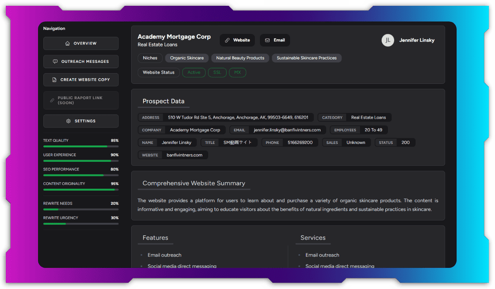The width and height of the screenshot is (495, 289).
Task: Click the Email button in header
Action: coord(275,40)
